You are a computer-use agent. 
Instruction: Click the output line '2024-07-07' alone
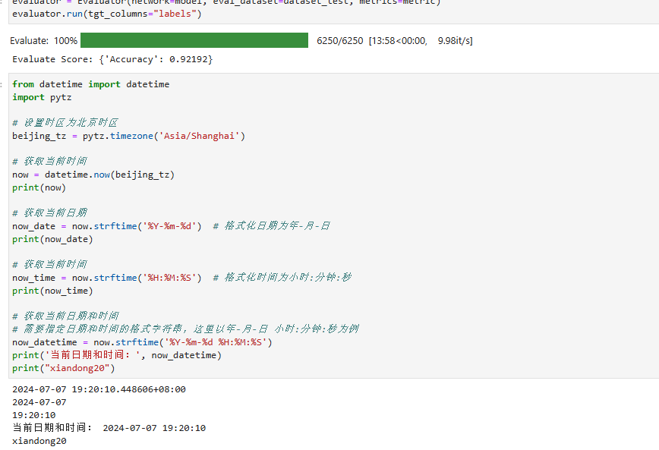click(39, 402)
